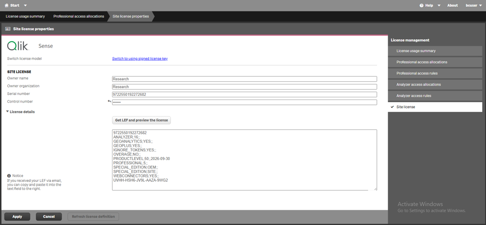Click the undo arrow beside Control number

coord(109,101)
